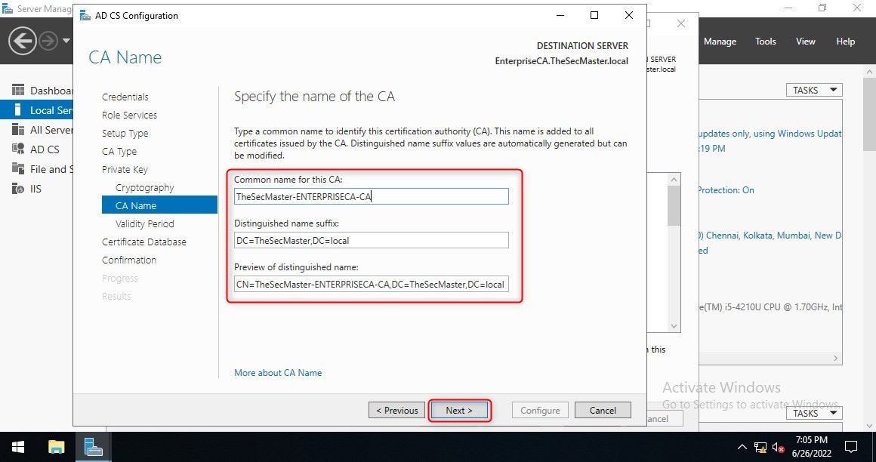
Task: Go to the Credentials wizard step
Action: point(125,97)
